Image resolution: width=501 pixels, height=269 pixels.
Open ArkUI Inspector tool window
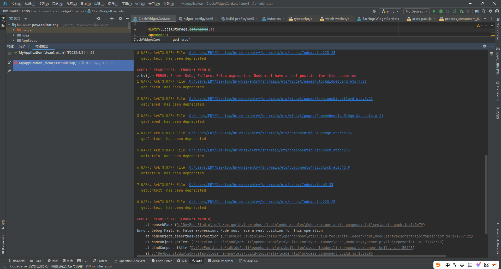click(x=220, y=261)
